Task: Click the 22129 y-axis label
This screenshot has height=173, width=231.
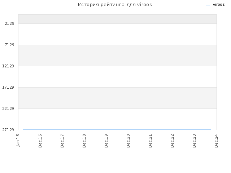Action: click(8, 108)
